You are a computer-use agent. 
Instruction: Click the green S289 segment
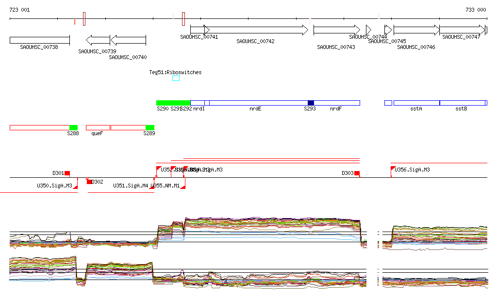[149, 127]
